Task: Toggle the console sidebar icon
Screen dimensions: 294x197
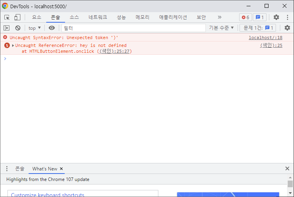Action: (6, 28)
